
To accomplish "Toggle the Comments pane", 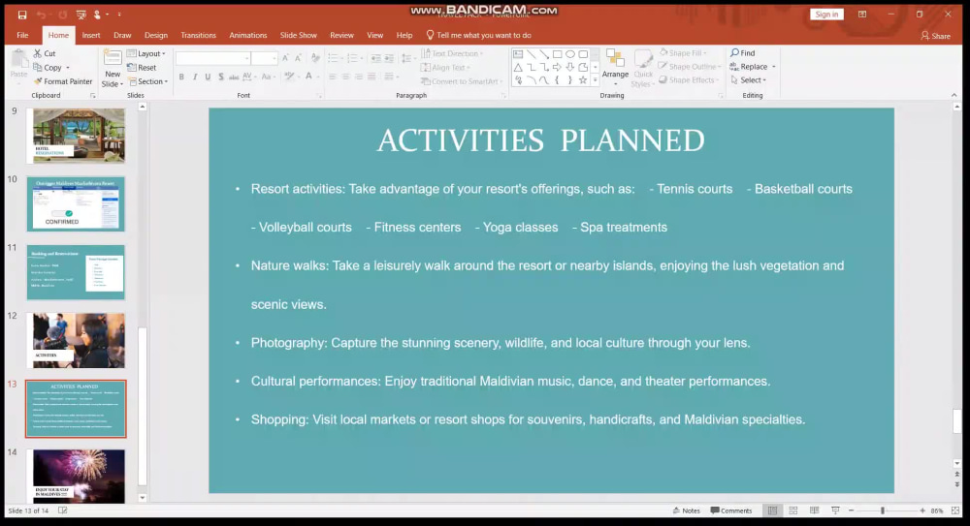I will (731, 511).
